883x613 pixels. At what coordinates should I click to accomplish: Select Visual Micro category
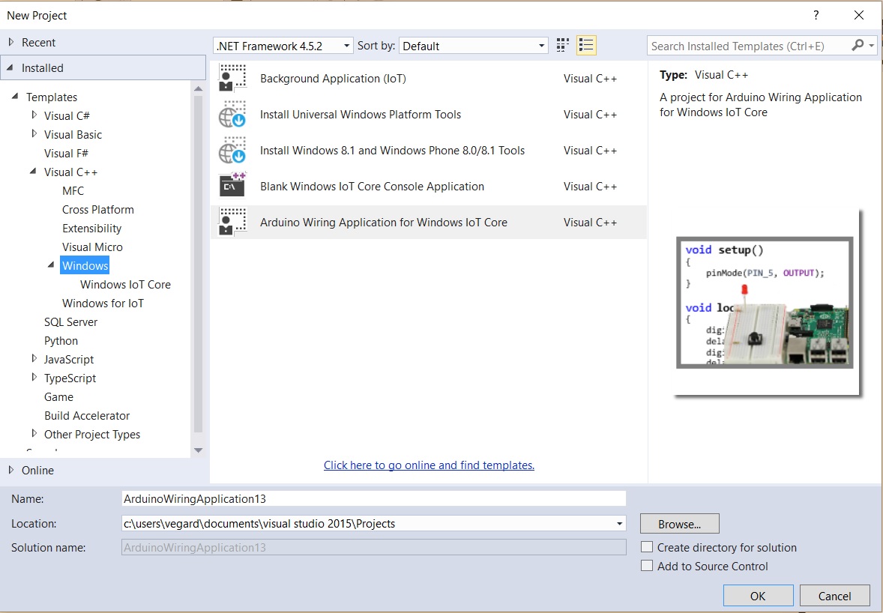coord(92,247)
